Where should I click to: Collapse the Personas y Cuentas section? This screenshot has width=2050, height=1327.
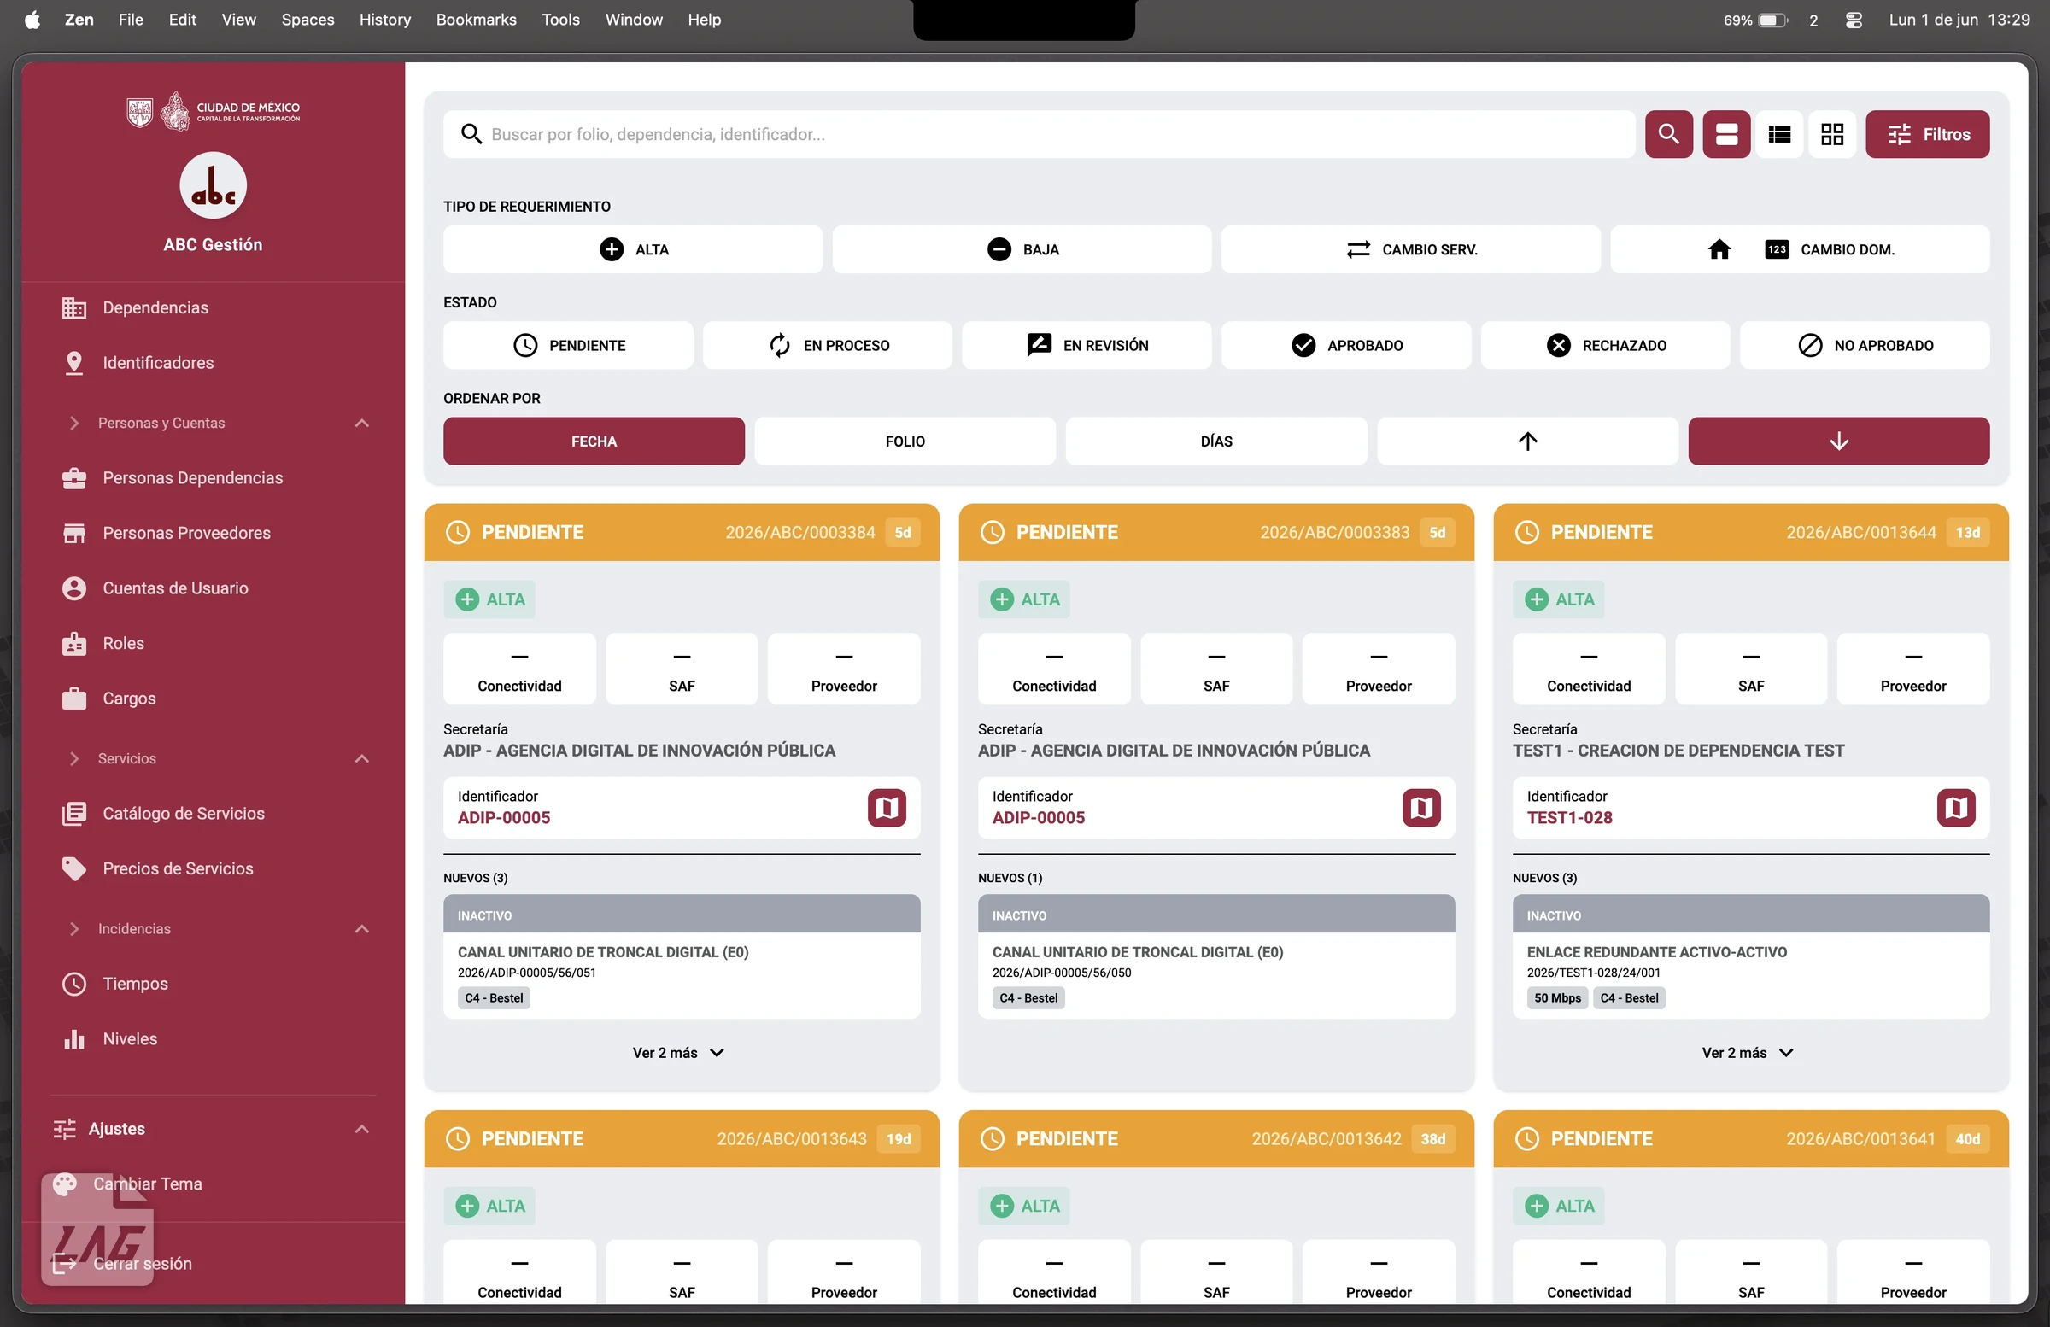click(x=362, y=423)
